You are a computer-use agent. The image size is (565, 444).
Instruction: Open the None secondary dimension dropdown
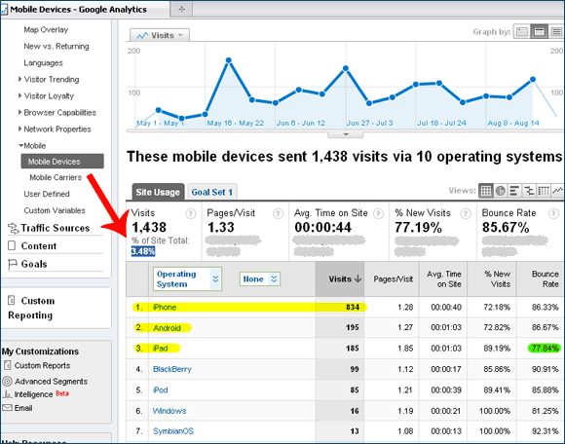tap(260, 279)
